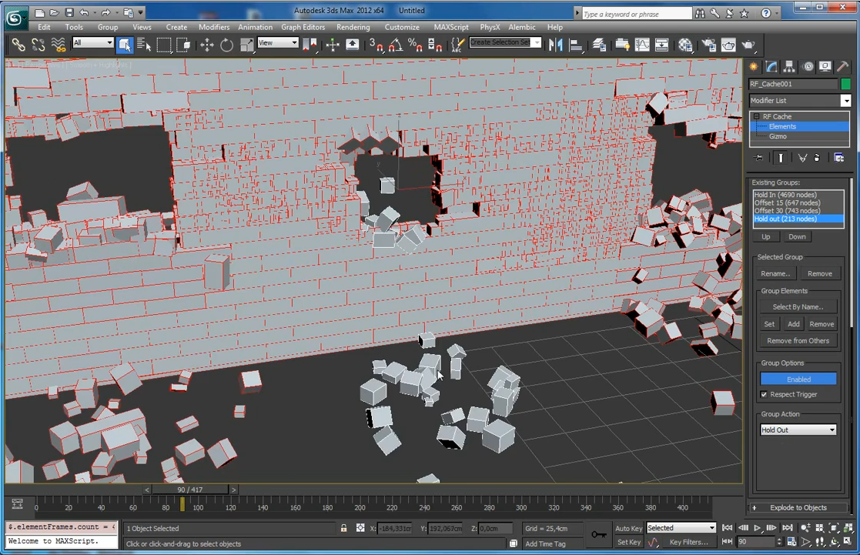Click the Render Production teapot icon
The height and width of the screenshot is (555, 860).
748,45
